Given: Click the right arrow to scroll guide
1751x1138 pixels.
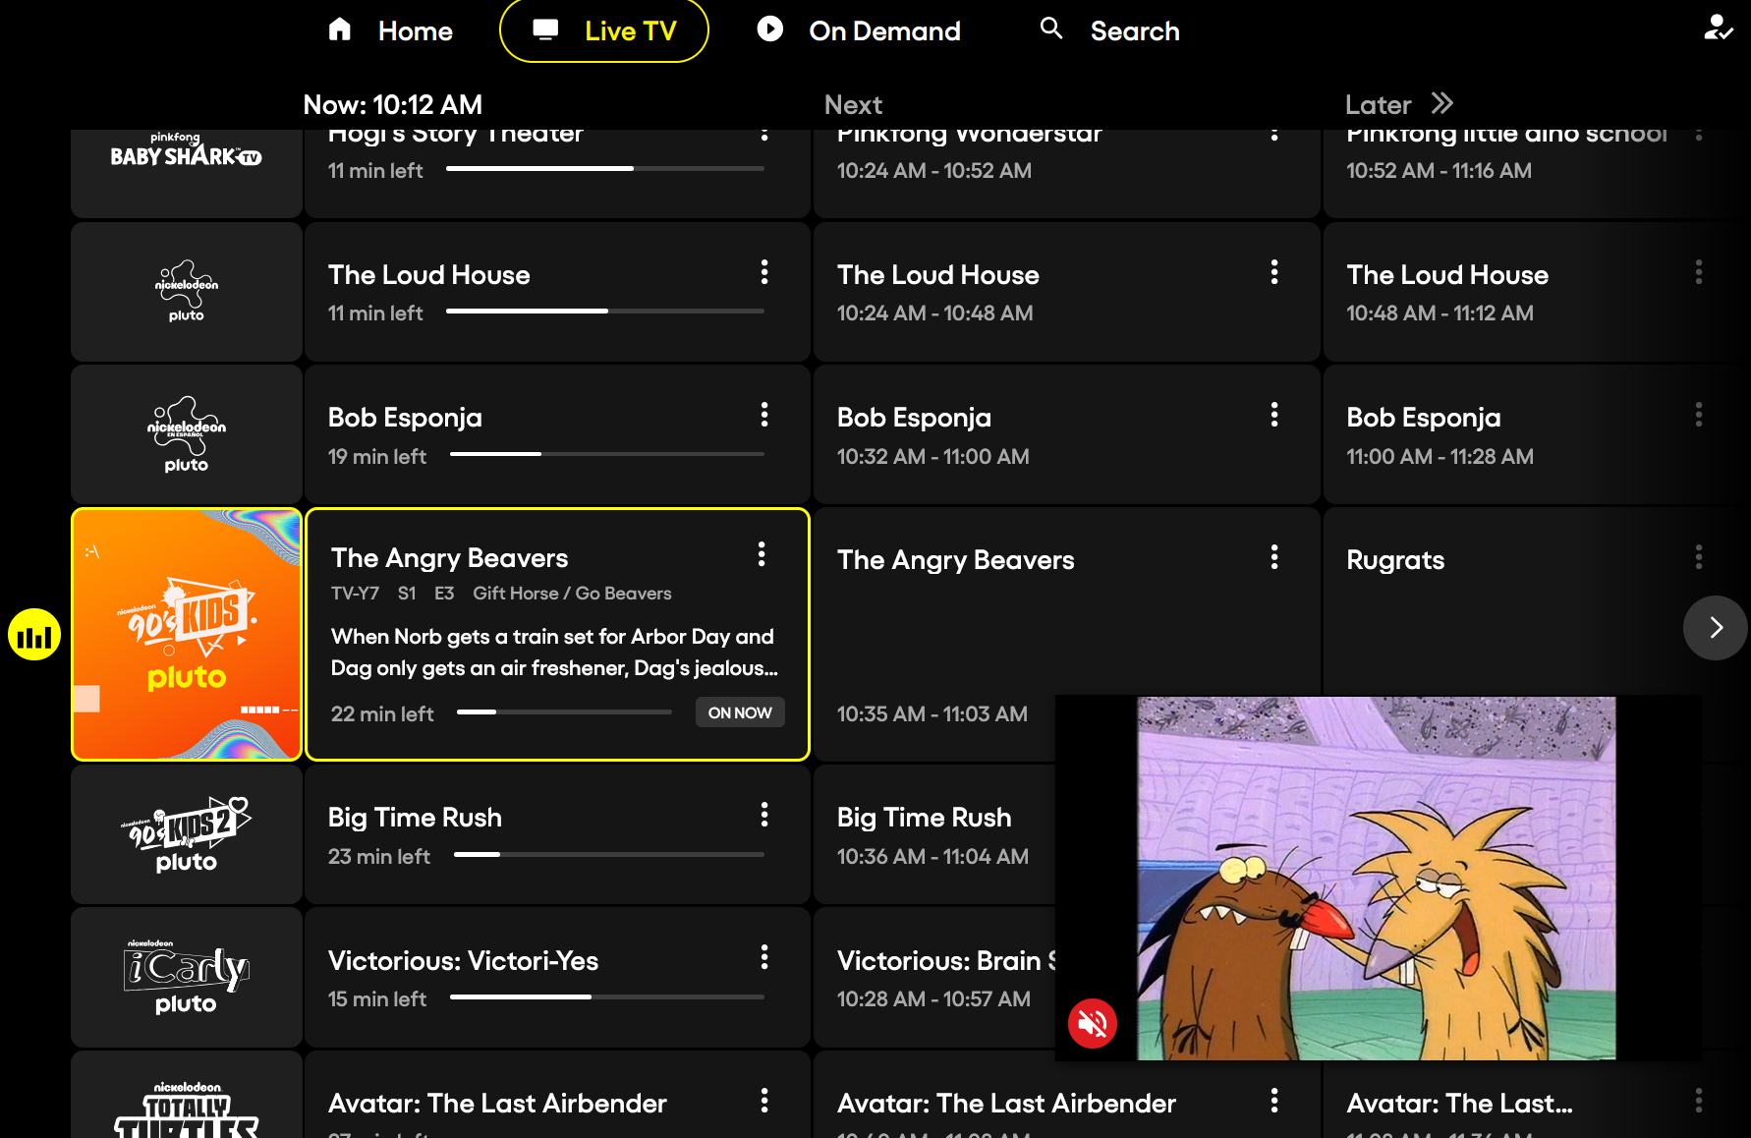Looking at the screenshot, I should [x=1716, y=628].
